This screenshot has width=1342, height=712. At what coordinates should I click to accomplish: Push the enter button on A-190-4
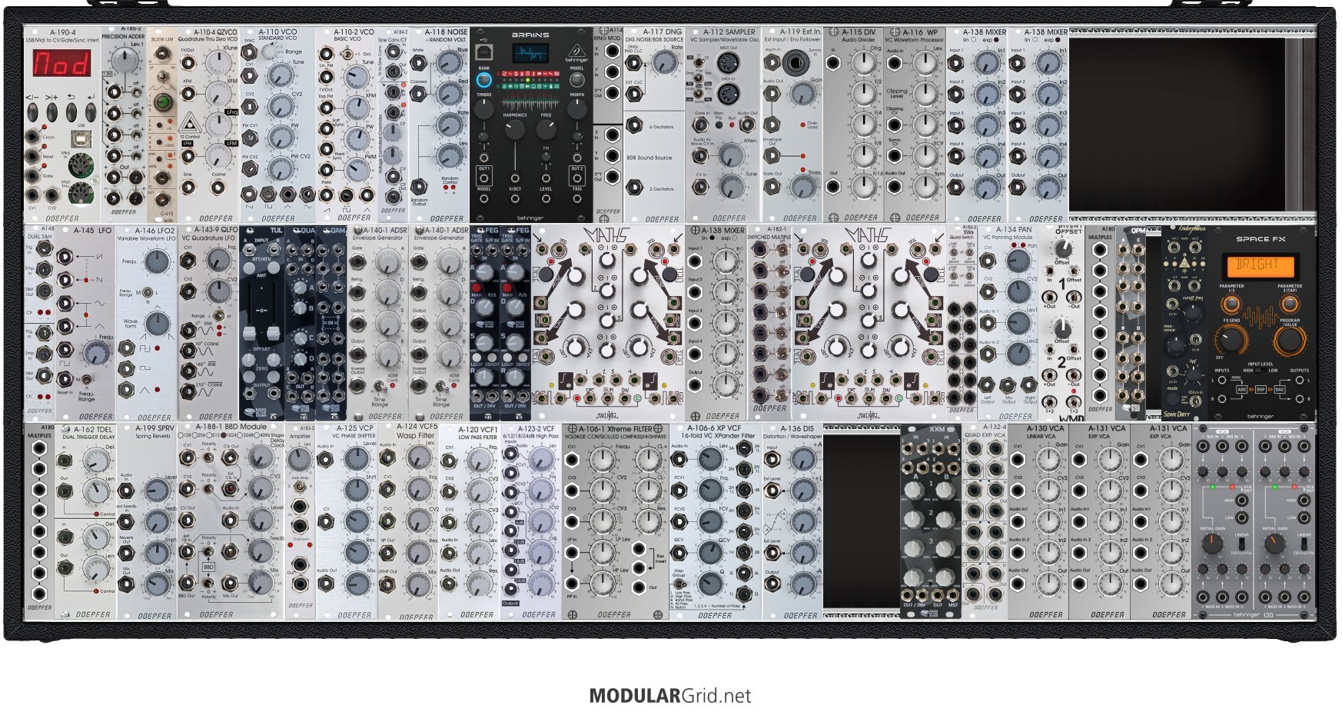point(91,111)
